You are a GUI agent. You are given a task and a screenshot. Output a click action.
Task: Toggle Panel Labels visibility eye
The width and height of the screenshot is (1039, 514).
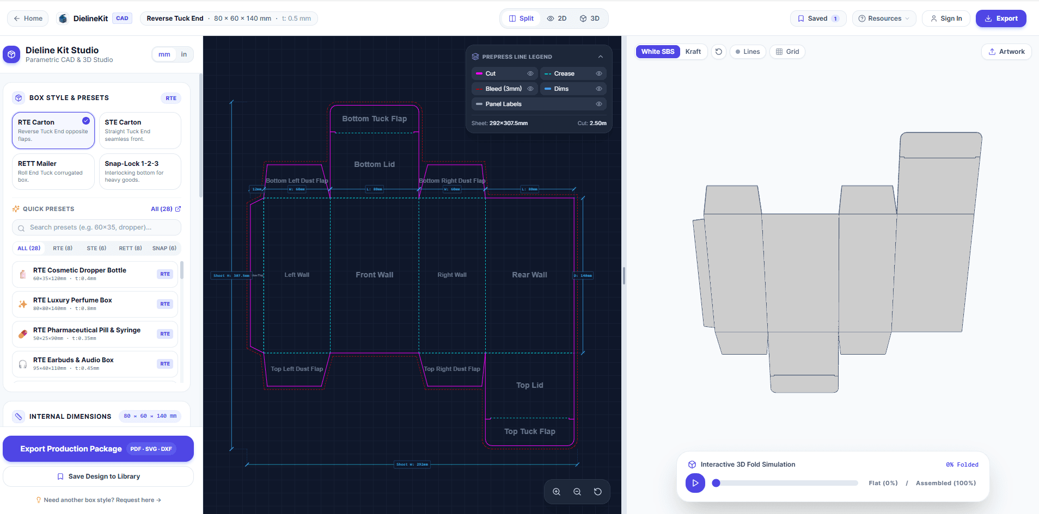pyautogui.click(x=599, y=104)
